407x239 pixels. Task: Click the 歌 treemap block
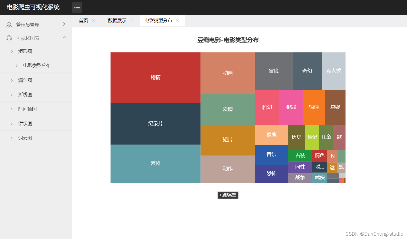(339, 137)
